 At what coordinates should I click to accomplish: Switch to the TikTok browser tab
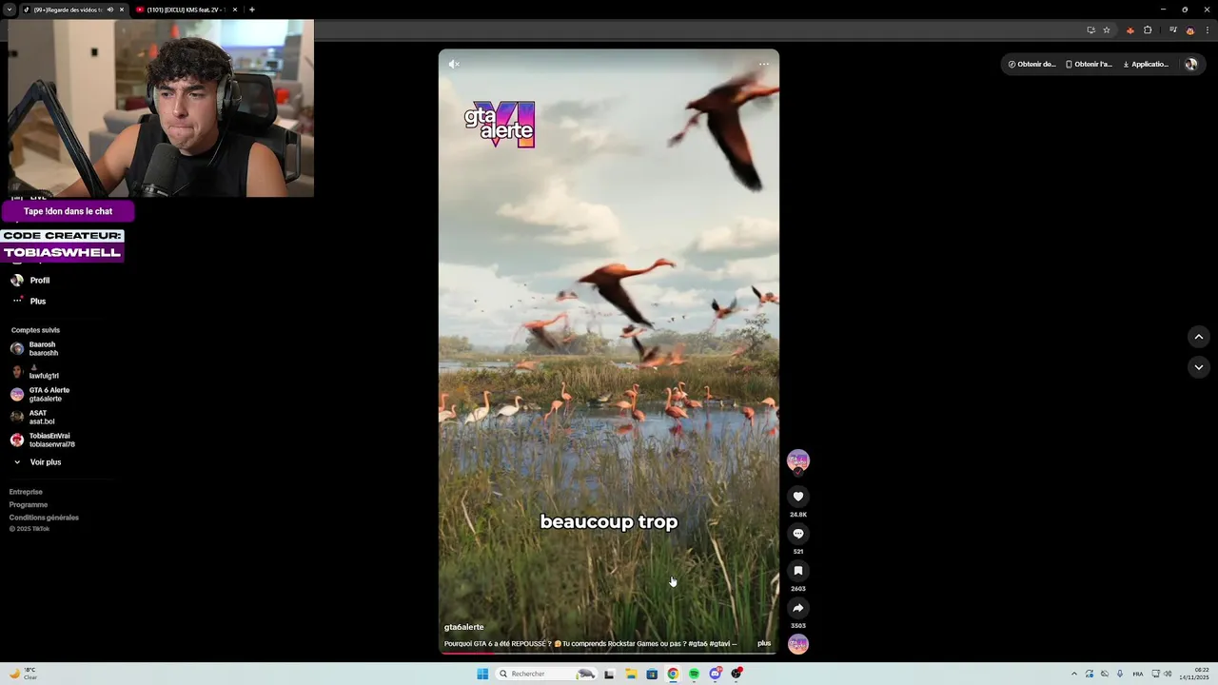[x=67, y=10]
